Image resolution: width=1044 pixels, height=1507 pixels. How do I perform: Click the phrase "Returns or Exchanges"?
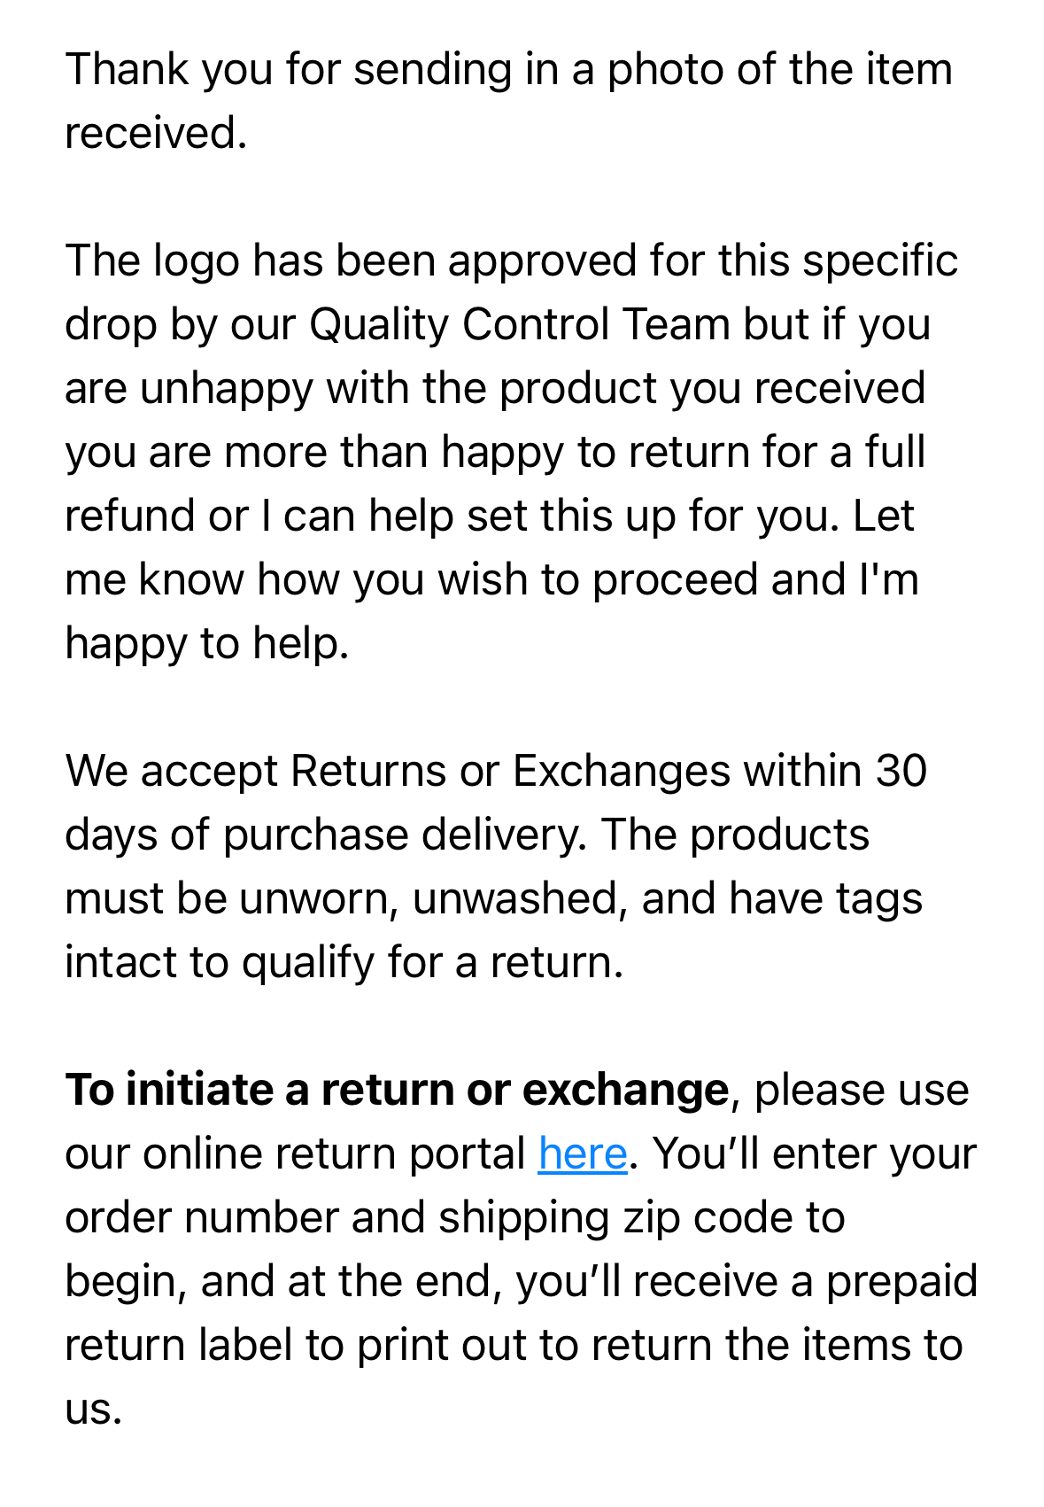tap(509, 771)
